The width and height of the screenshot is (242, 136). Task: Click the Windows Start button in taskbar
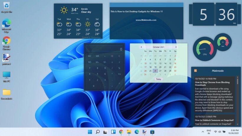click(90, 132)
